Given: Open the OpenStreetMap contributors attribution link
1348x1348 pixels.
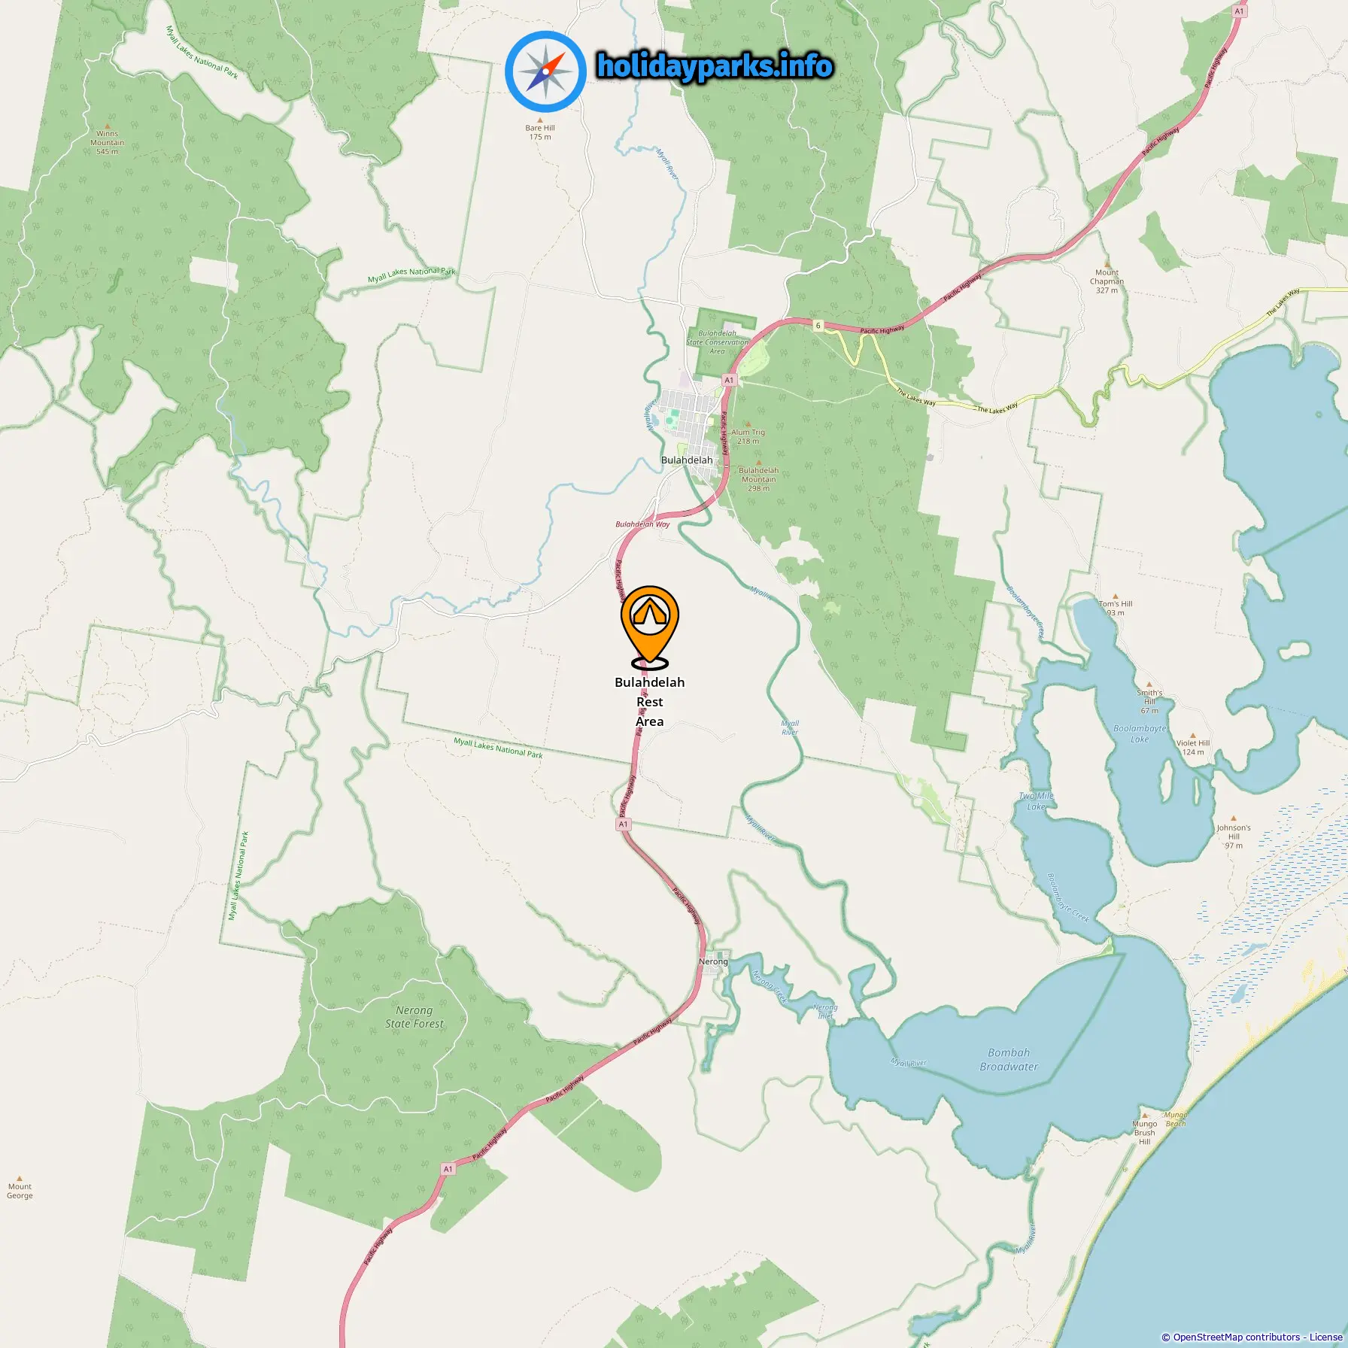Looking at the screenshot, I should [x=1237, y=1337].
